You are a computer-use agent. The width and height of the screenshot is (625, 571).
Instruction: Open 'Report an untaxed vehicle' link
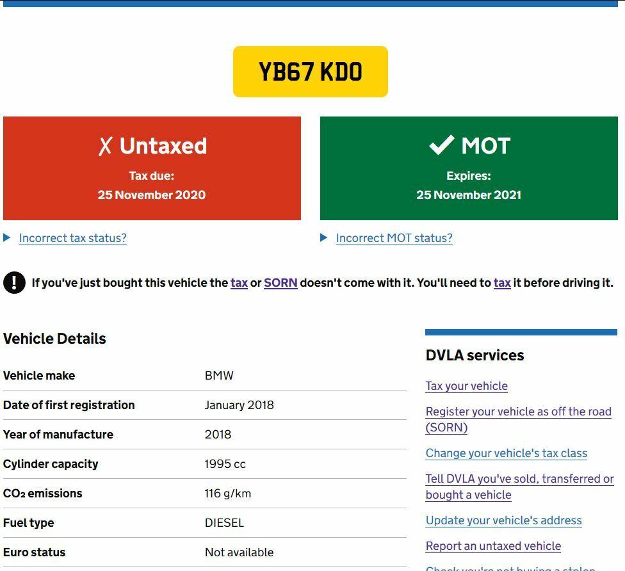(493, 546)
